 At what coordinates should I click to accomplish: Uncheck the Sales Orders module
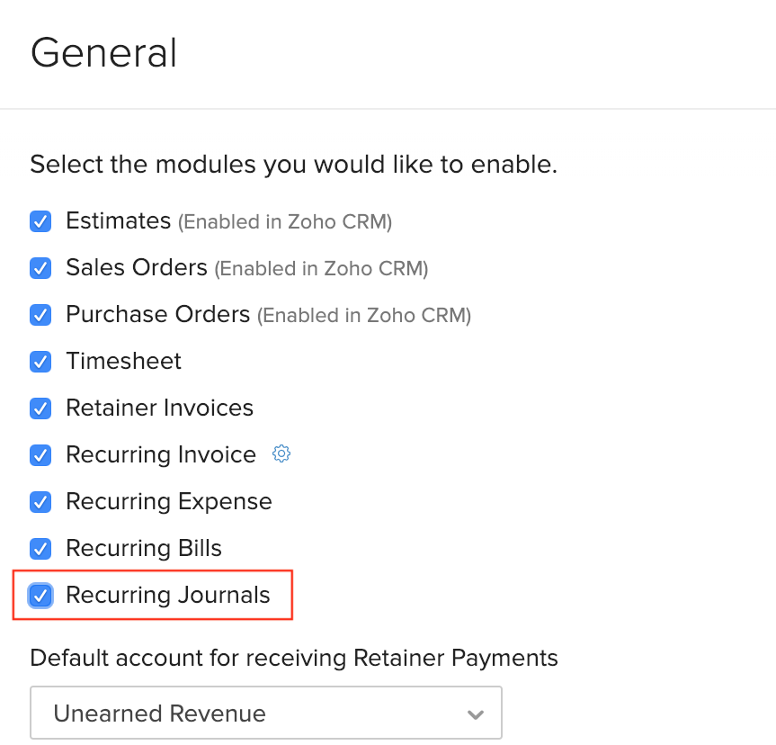point(40,267)
